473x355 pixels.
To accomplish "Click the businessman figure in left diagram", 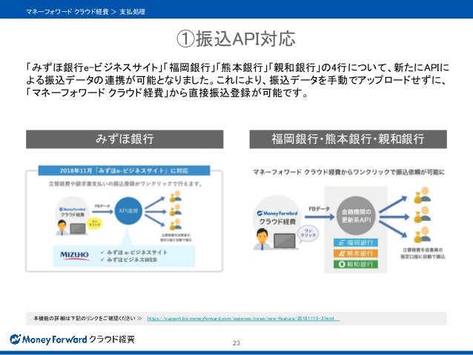I will (62, 228).
